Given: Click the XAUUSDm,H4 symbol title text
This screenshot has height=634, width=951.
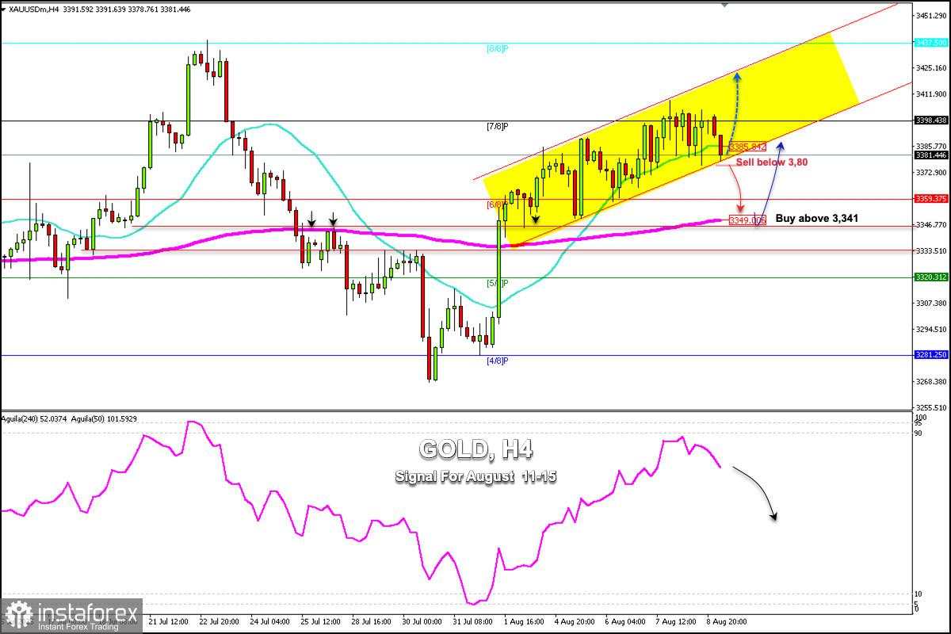Looking at the screenshot, I should click(x=35, y=8).
